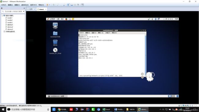Open the terminal 查看(V) menu
Screen dimensions: 199x112
tap(94, 33)
